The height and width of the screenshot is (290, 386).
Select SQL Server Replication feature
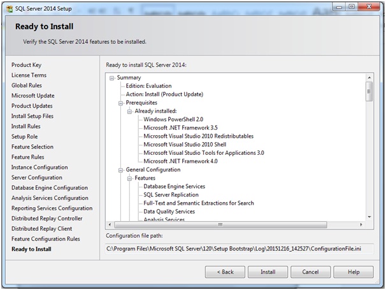[171, 195]
